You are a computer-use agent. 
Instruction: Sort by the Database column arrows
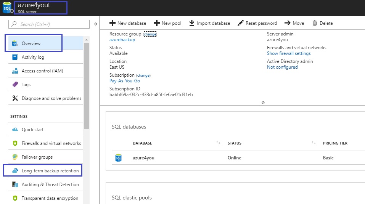218,143
